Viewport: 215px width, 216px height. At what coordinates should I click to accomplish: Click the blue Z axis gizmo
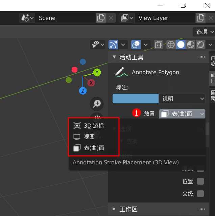click(x=83, y=91)
